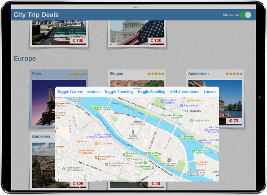Tap Place Saint-Michel map pin
Screen dimensions: 267x195
[x=124, y=155]
